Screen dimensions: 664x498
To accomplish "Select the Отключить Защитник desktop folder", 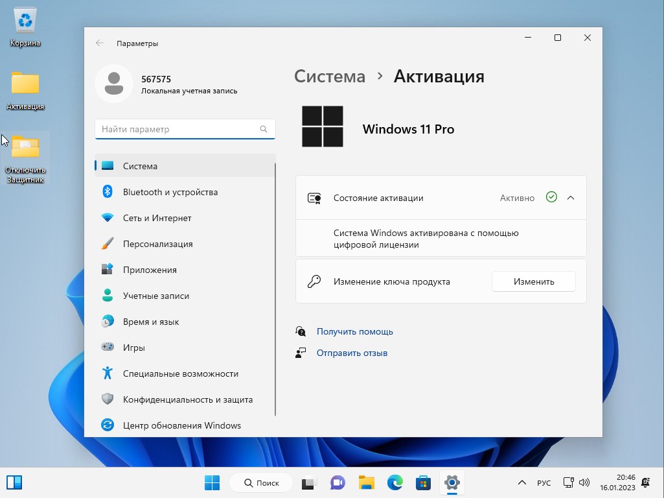I will 25,158.
